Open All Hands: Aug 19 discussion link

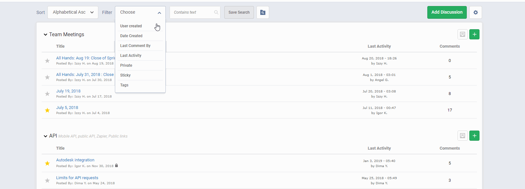click(x=85, y=58)
